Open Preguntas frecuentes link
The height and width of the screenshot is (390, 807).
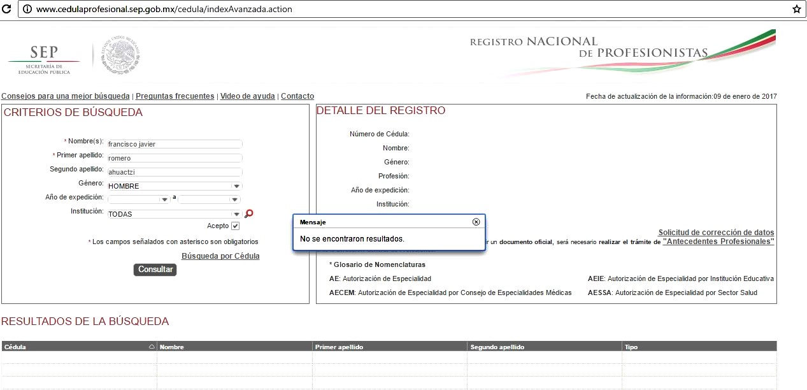coord(175,96)
